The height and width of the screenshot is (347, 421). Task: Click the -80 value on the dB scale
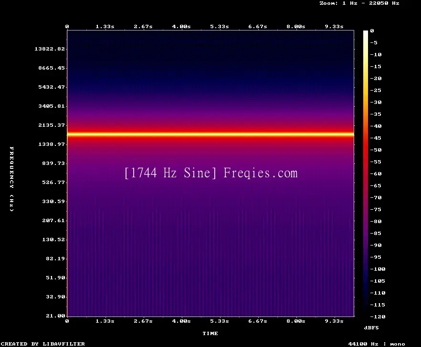pos(376,222)
